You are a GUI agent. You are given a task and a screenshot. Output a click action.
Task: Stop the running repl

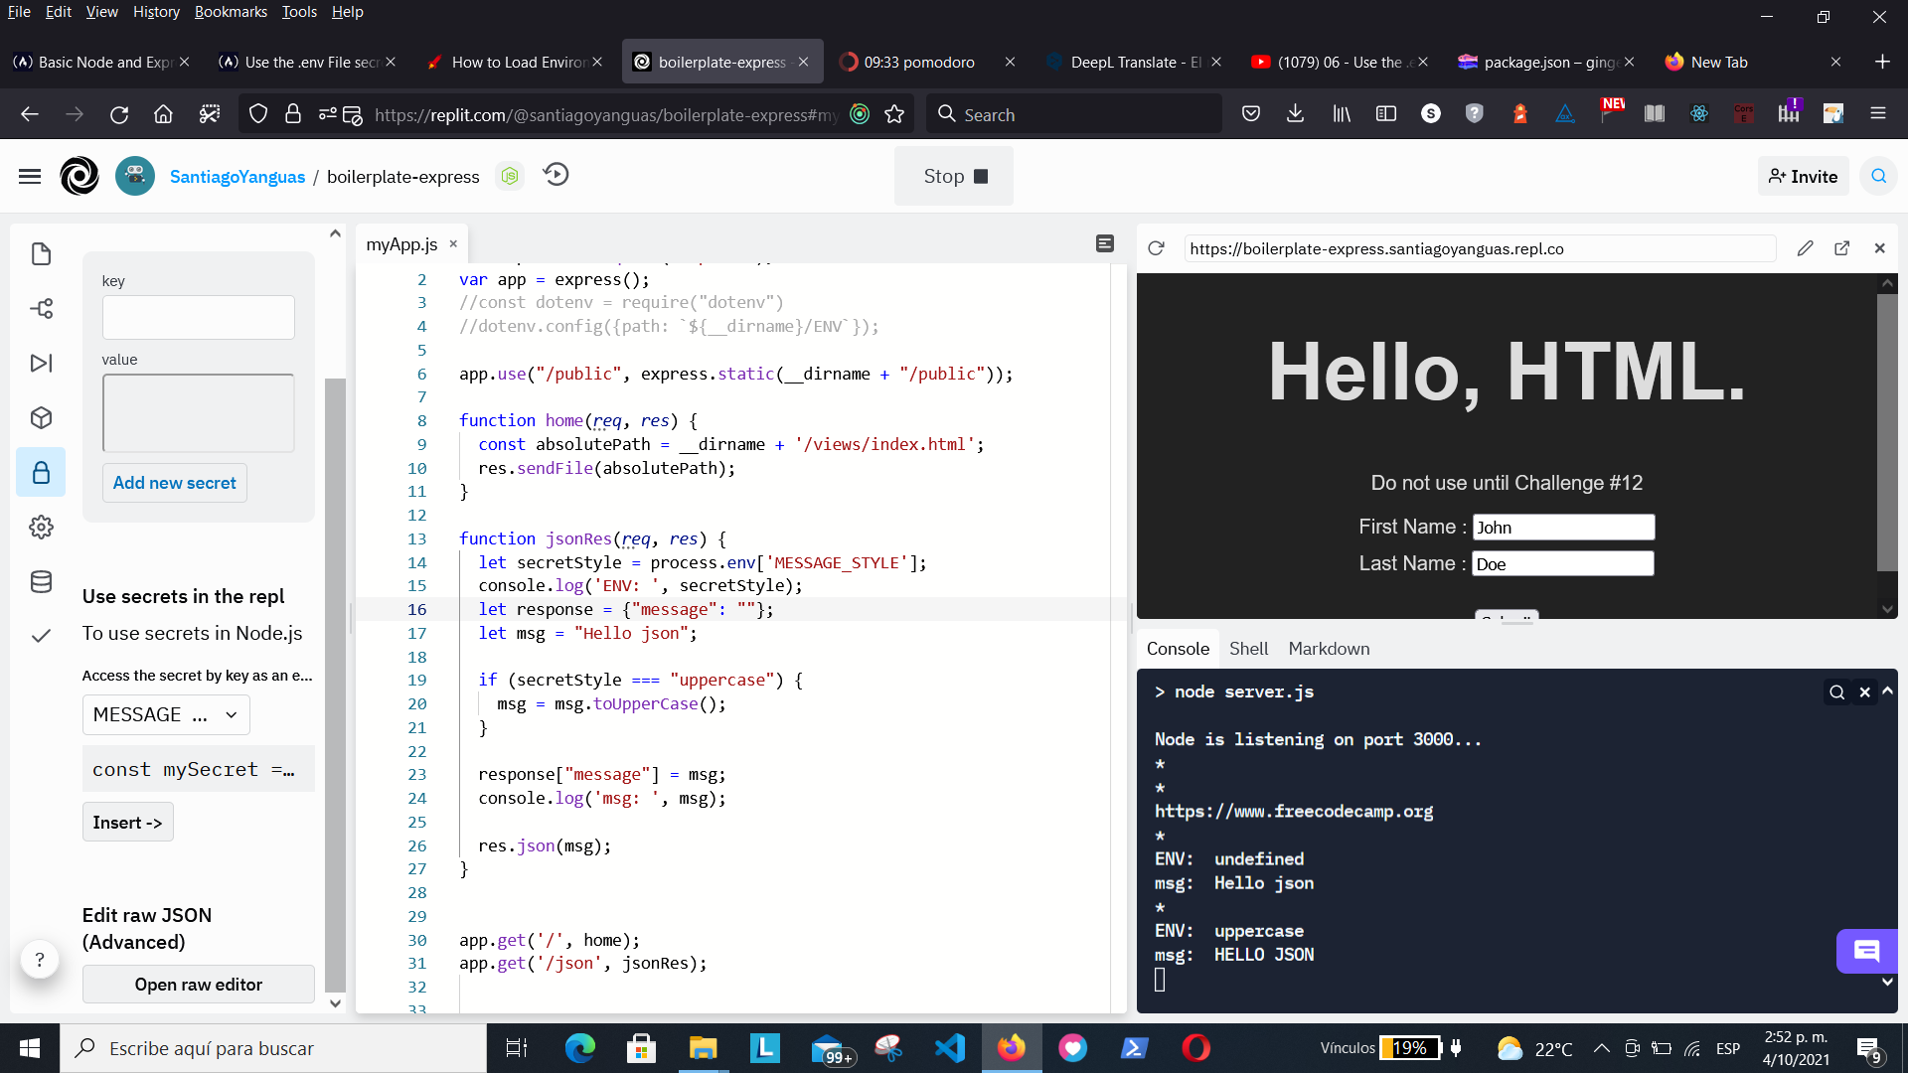(954, 177)
